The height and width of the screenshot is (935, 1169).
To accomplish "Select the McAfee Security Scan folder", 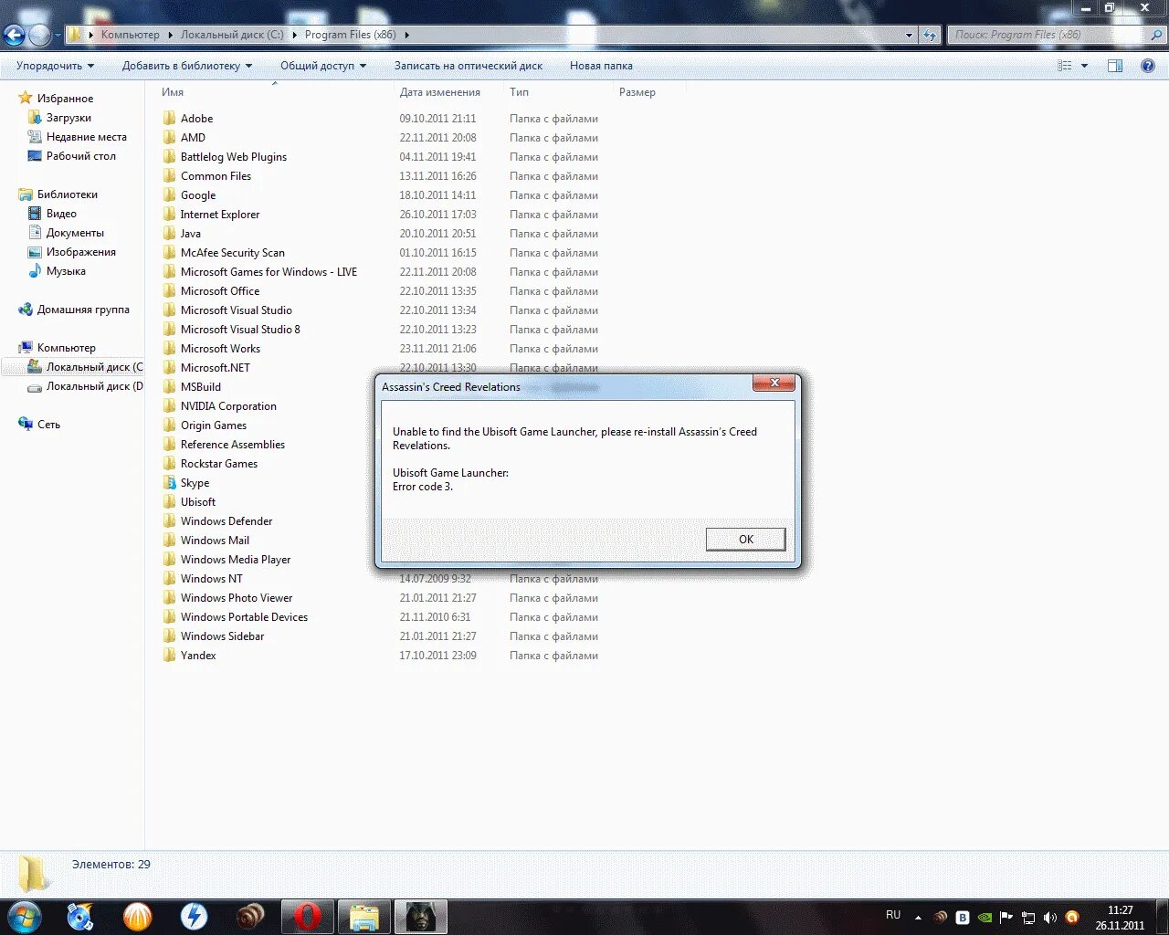I will (x=233, y=253).
